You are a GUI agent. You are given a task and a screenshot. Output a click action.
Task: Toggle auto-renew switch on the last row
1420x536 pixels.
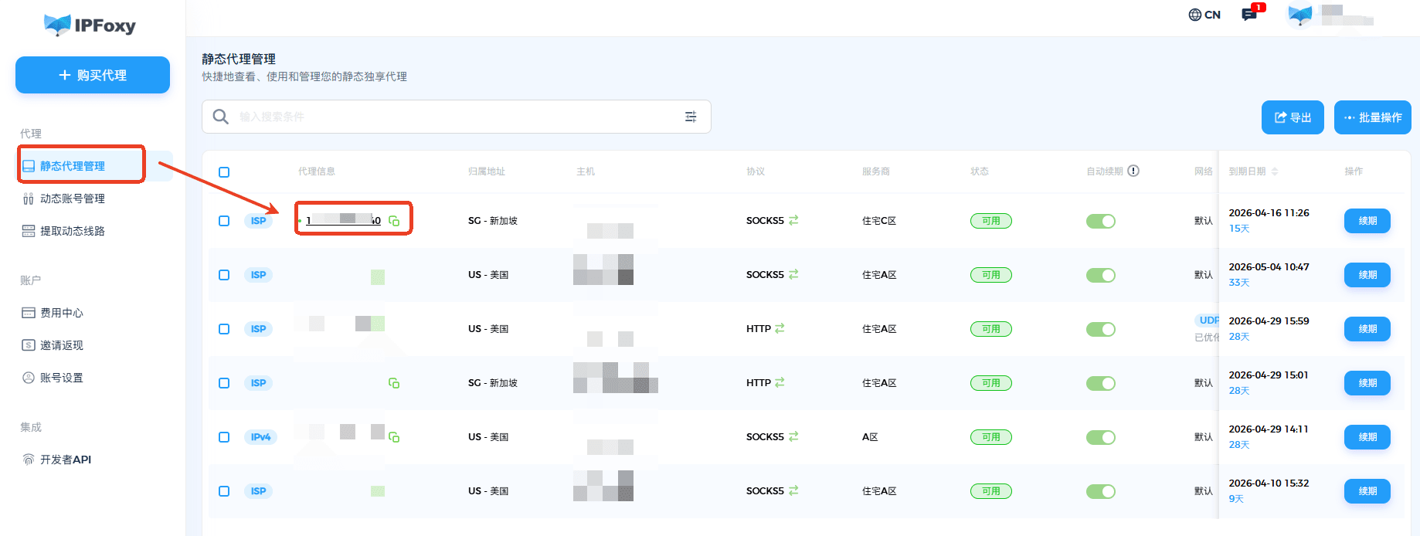pos(1100,491)
